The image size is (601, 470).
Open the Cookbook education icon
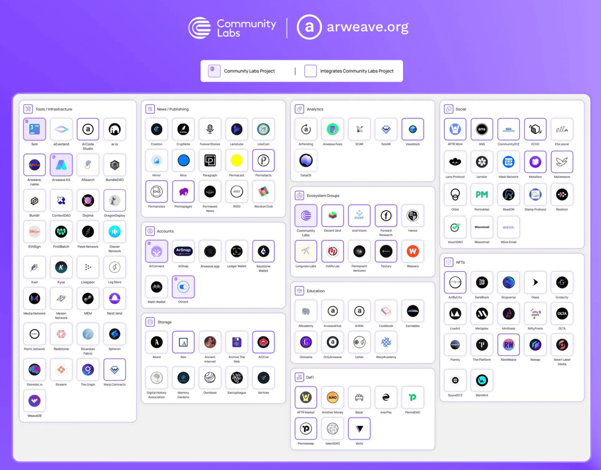tap(386, 311)
